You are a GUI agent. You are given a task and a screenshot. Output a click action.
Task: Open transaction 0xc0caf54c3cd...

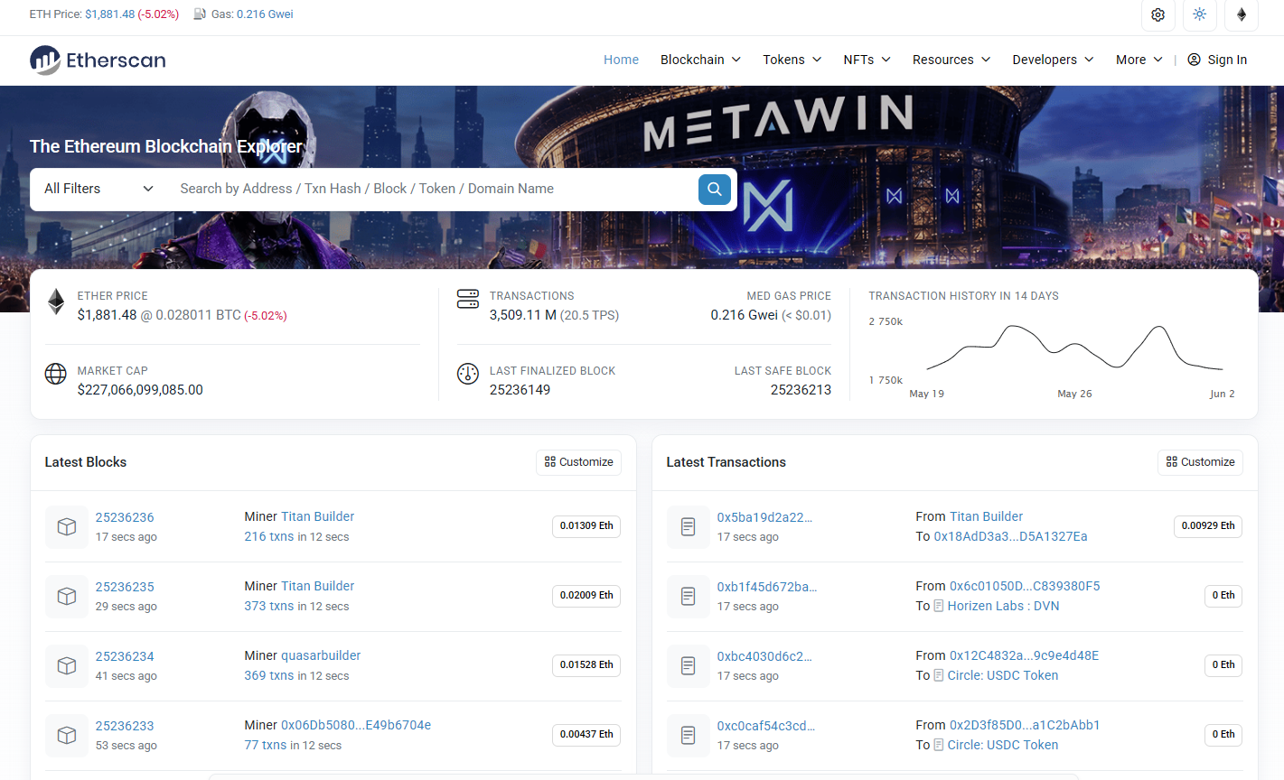pos(766,726)
